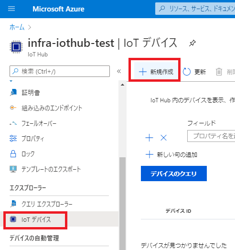Click the side menu scrollbar thumb
This screenshot has width=235, height=250.
coord(122,204)
